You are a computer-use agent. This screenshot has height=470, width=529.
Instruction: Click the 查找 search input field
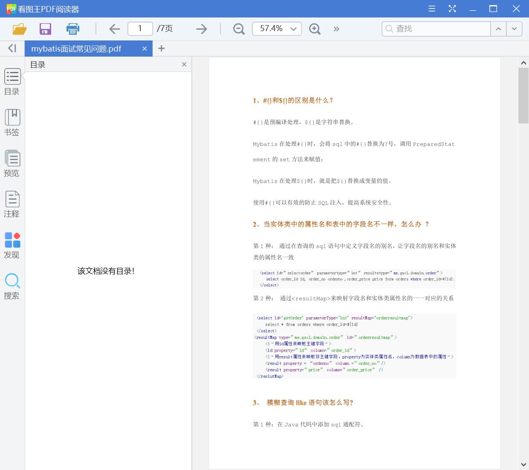(436, 29)
